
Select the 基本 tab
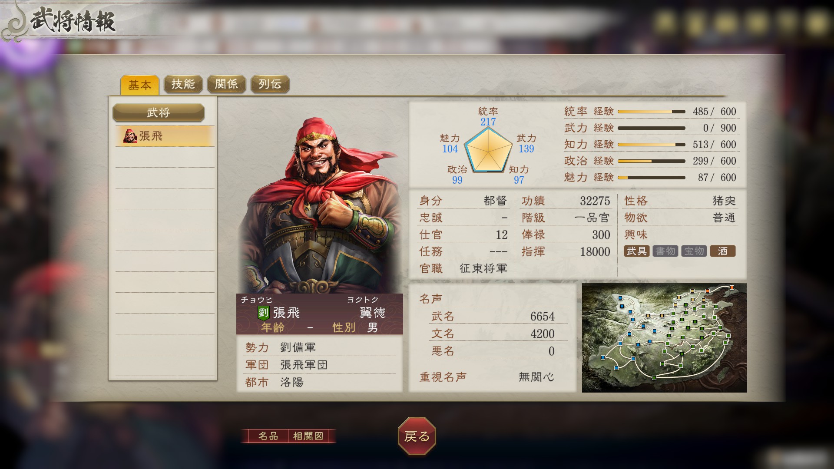tap(139, 85)
